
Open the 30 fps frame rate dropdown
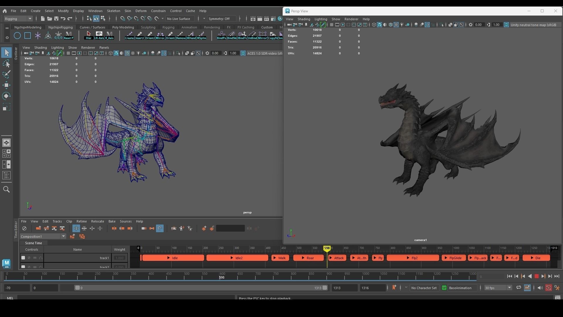tap(498, 288)
